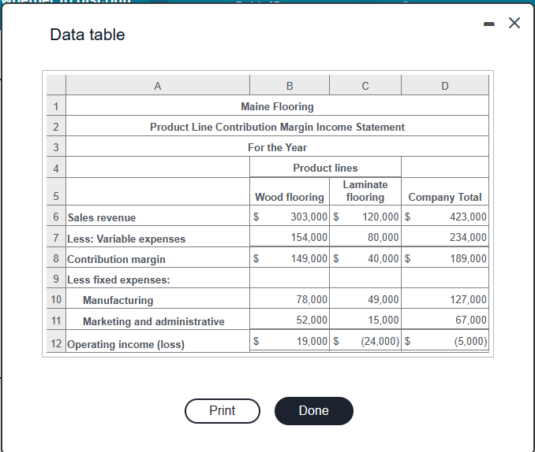This screenshot has width=535, height=452.
Task: Select Marketing and administrative label
Action: click(154, 321)
